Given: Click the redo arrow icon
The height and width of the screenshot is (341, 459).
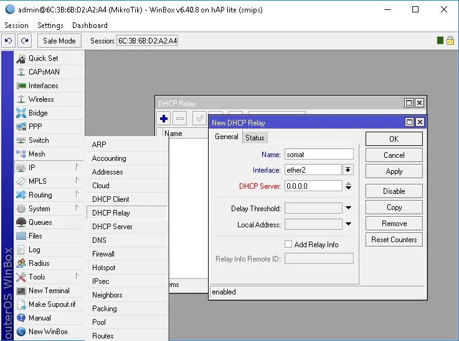Looking at the screenshot, I should pyautogui.click(x=24, y=40).
